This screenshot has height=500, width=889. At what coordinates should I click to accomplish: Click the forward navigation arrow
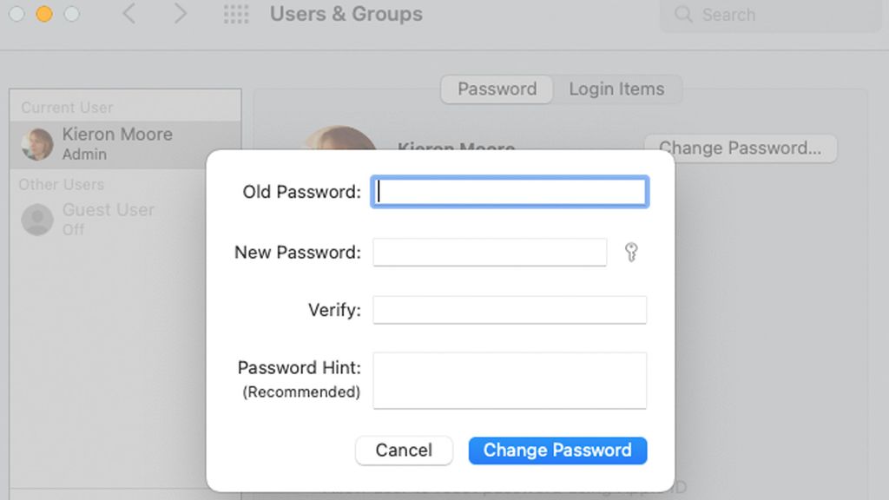pyautogui.click(x=179, y=14)
